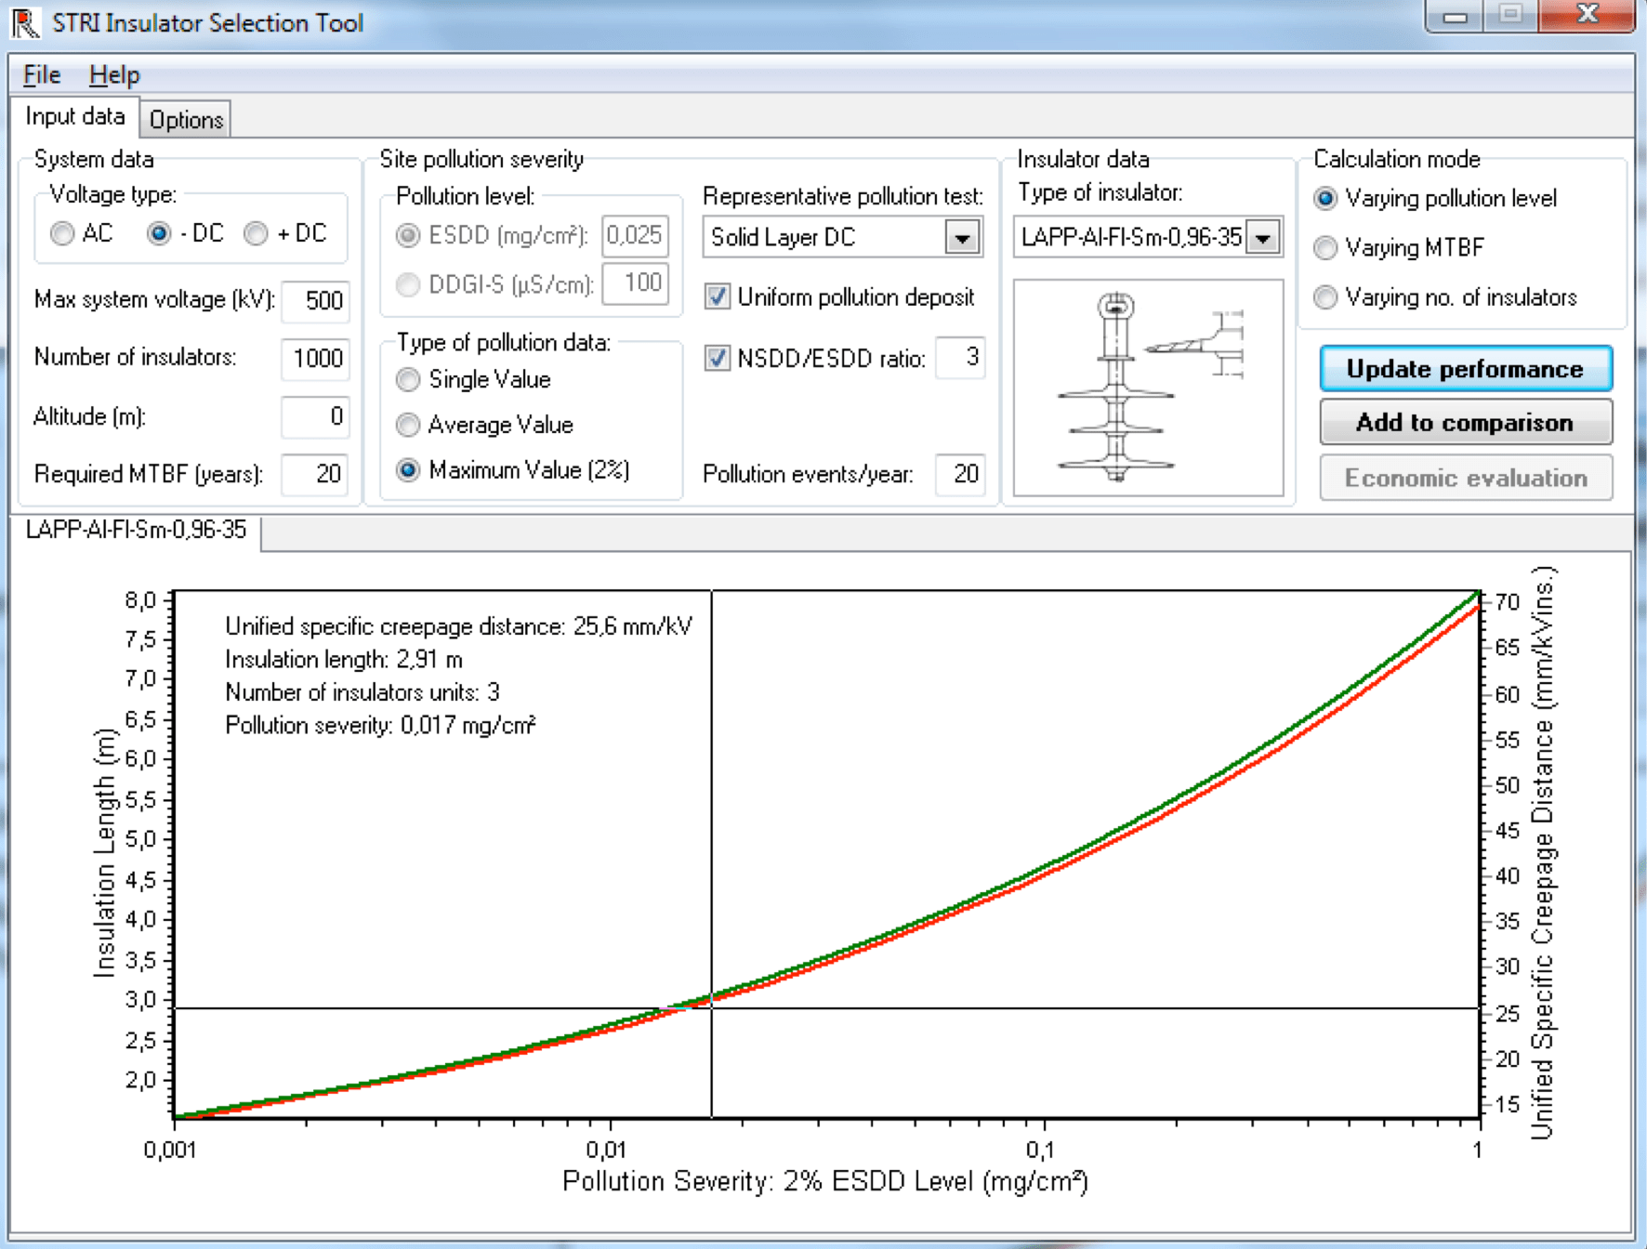
Task: Click the NSDD/ESDD ratio value field
Action: (960, 358)
